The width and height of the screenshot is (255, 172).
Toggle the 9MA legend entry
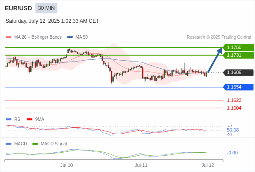35,119
